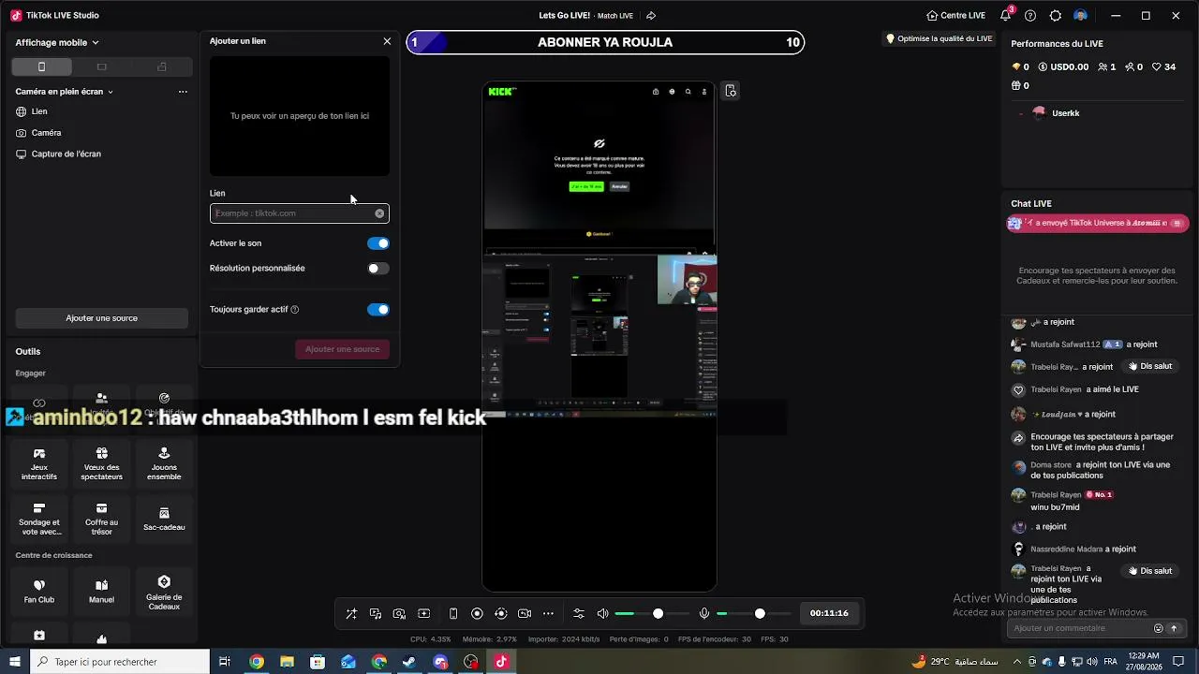Close the Ajouter un lien panel

(387, 41)
